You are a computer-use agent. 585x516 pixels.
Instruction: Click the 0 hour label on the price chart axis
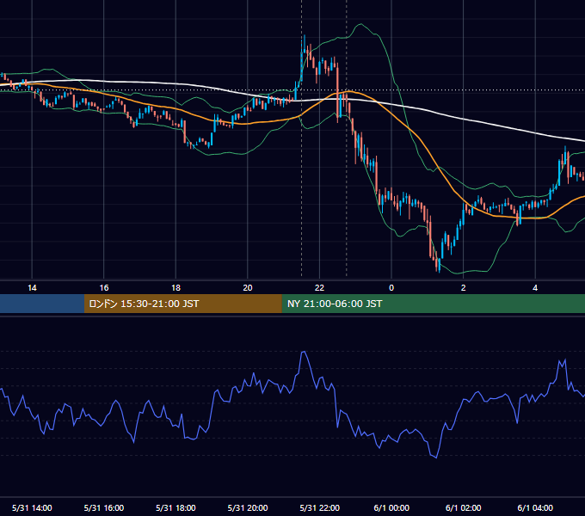(x=391, y=288)
